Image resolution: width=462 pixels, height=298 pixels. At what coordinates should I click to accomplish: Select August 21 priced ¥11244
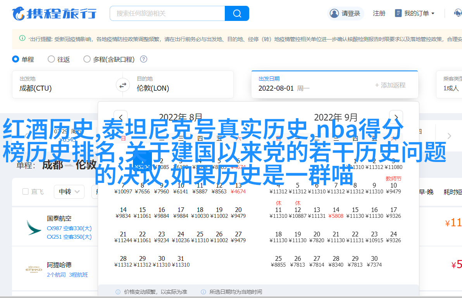click(x=123, y=237)
